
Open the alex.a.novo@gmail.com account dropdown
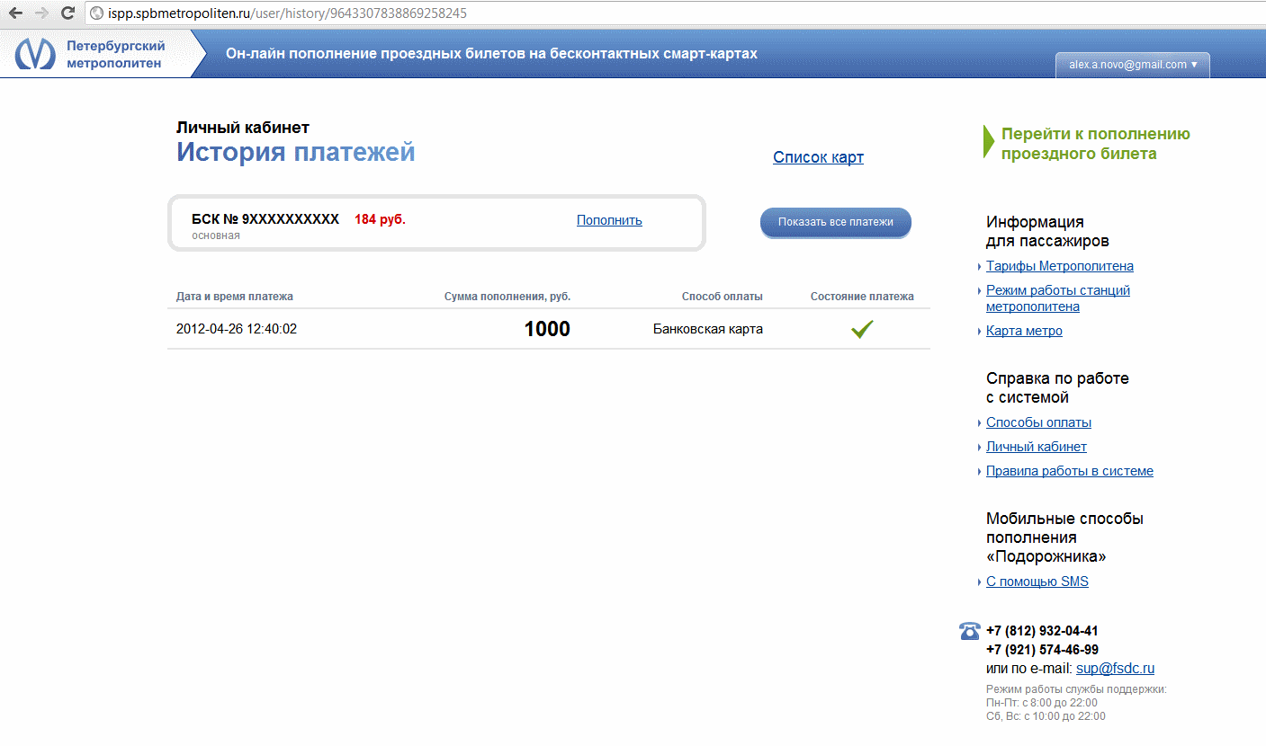(x=1132, y=65)
